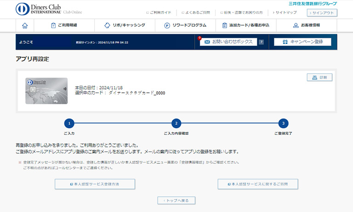Click the question mark help icon
Viewport: 353px width, 212px height.
click(x=261, y=42)
